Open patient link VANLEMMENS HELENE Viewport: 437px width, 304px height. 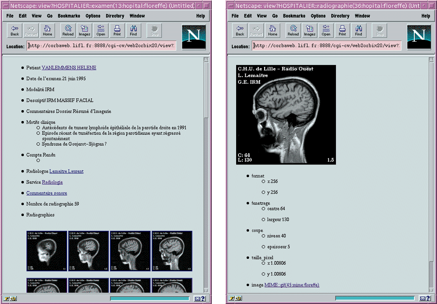click(69, 67)
